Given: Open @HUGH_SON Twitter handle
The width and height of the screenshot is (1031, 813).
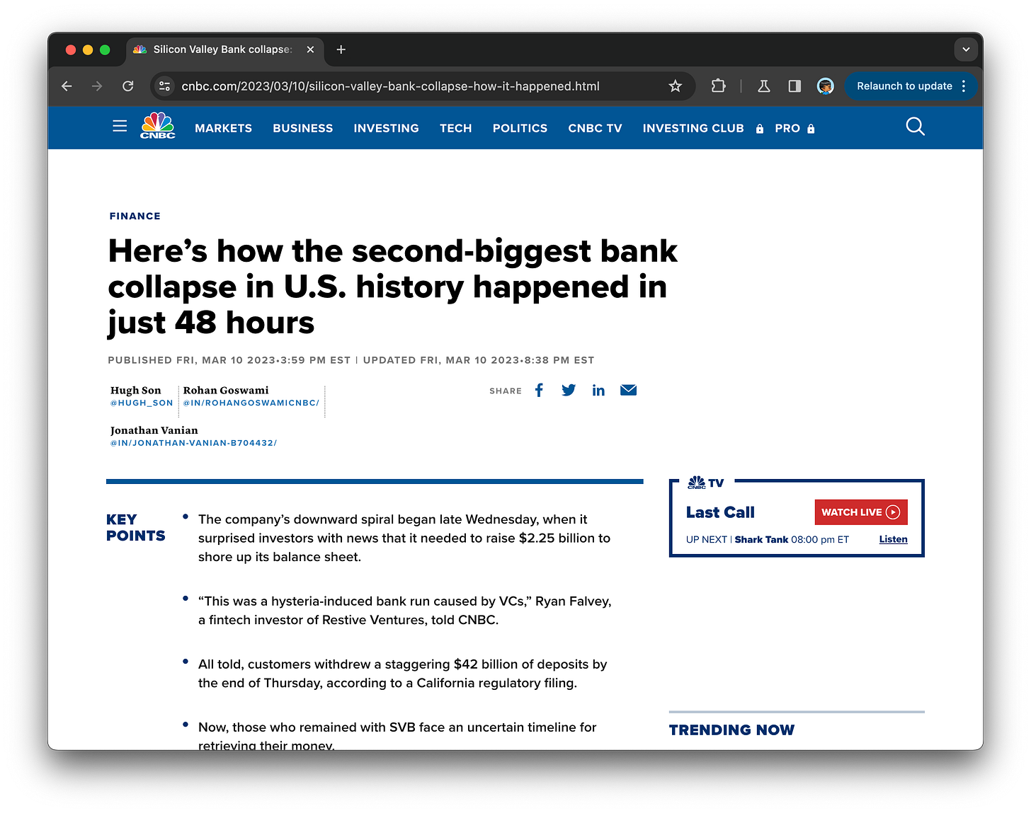Looking at the screenshot, I should [x=142, y=403].
